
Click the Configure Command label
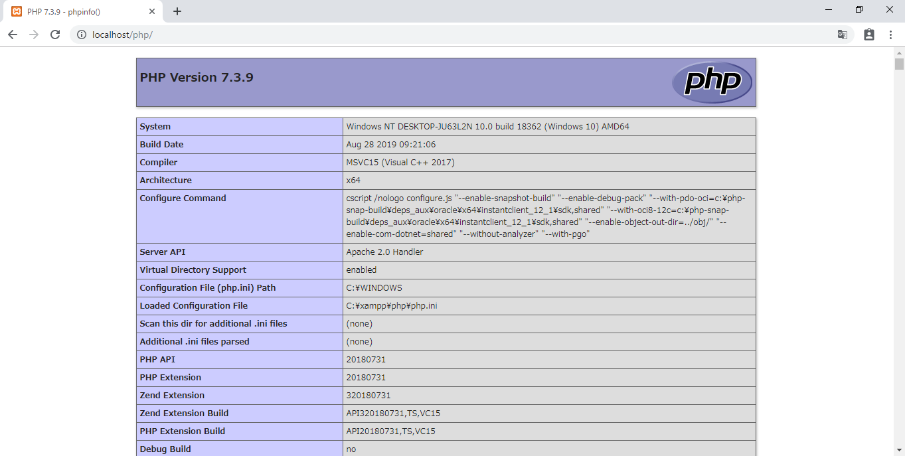[x=183, y=198]
